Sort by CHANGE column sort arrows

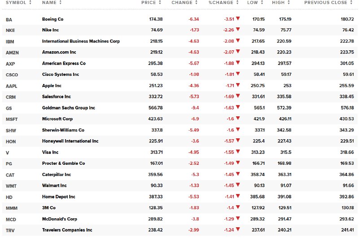click(x=196, y=3)
